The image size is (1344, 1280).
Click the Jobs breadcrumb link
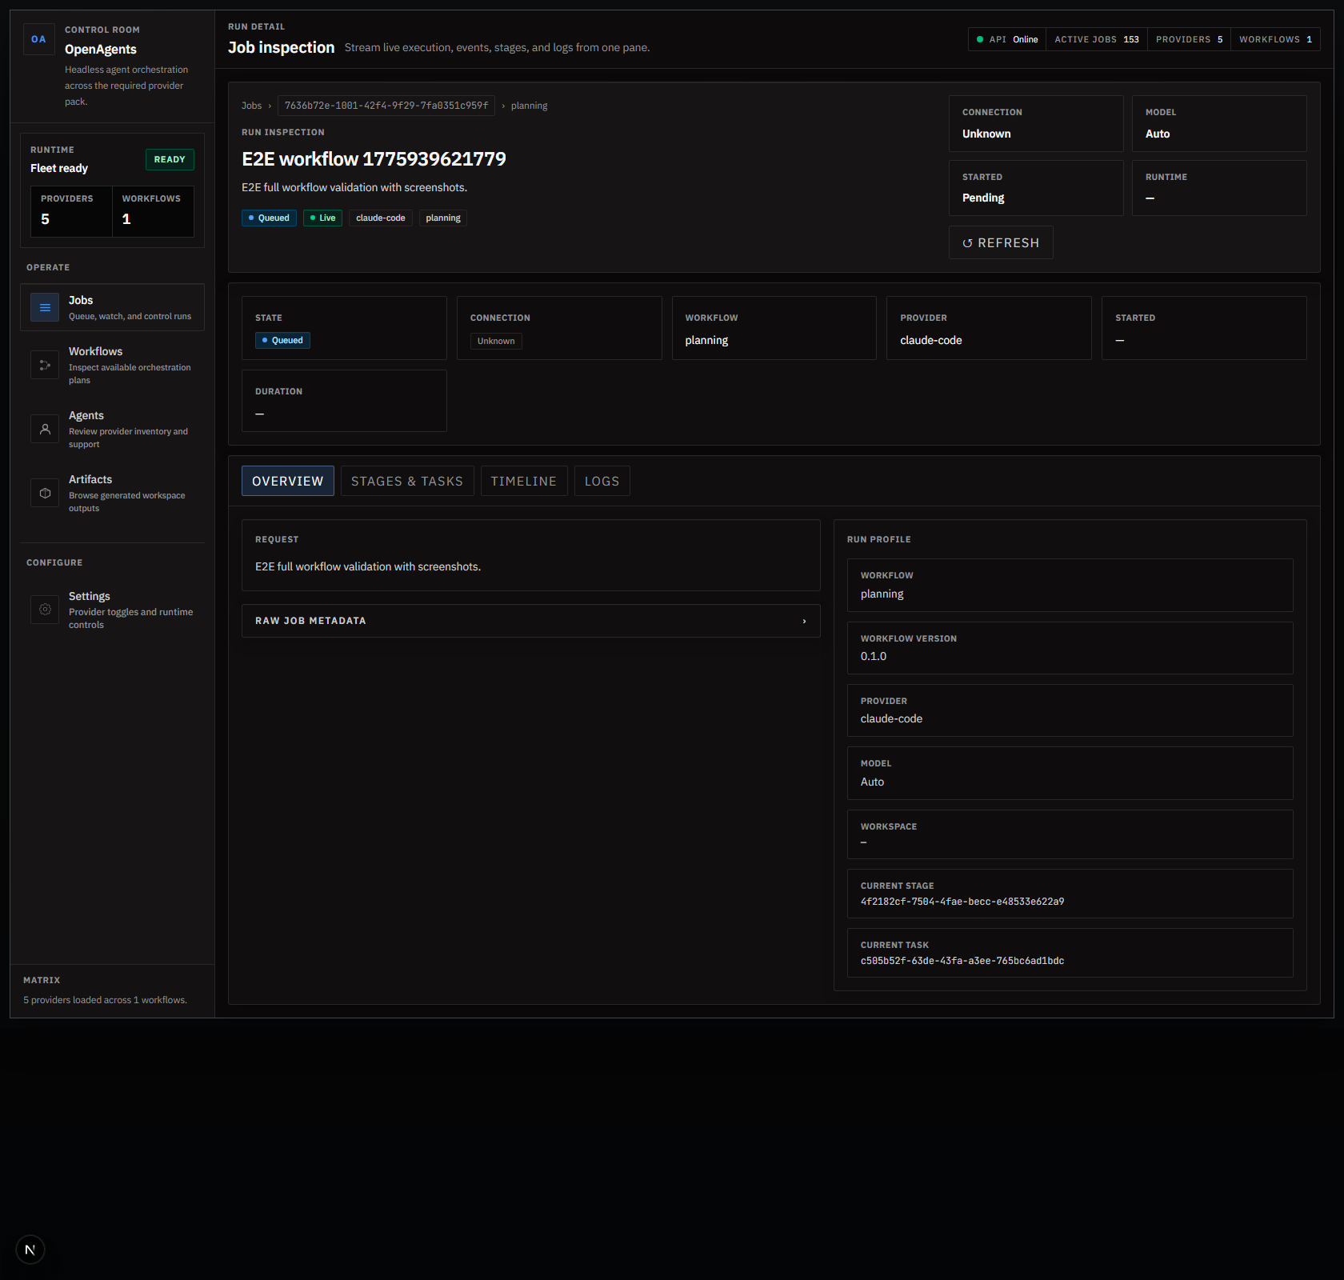coord(252,106)
